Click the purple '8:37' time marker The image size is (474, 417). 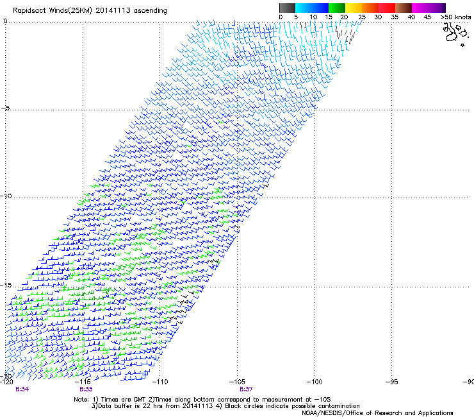point(246,389)
